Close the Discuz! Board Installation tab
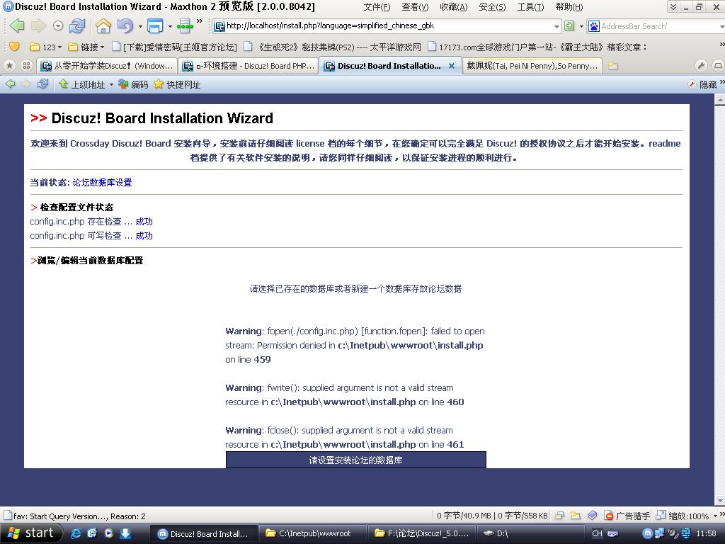Screen dimensions: 725x544 point(452,66)
